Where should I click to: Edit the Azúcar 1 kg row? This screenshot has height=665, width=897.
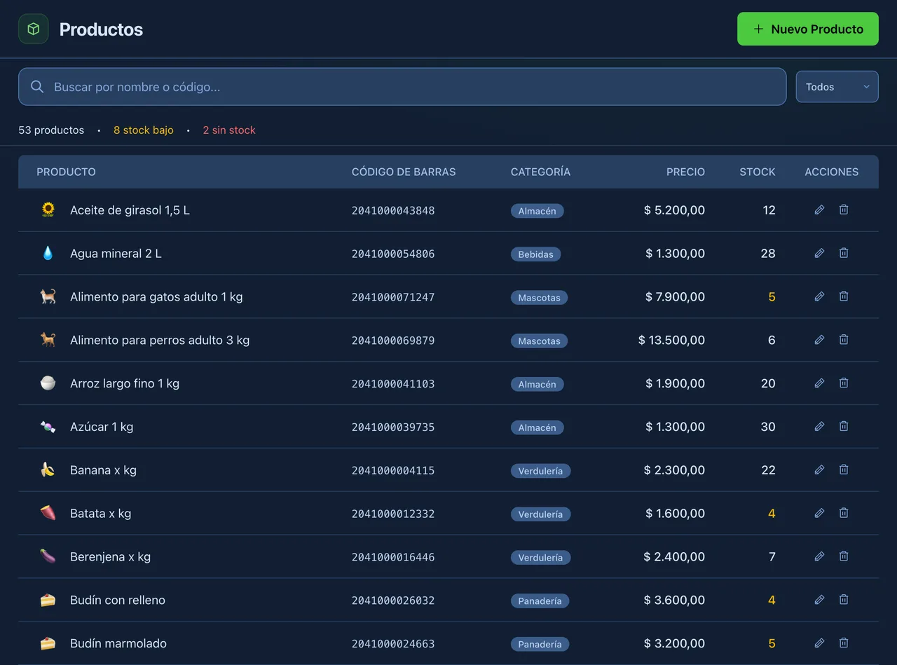pos(819,426)
